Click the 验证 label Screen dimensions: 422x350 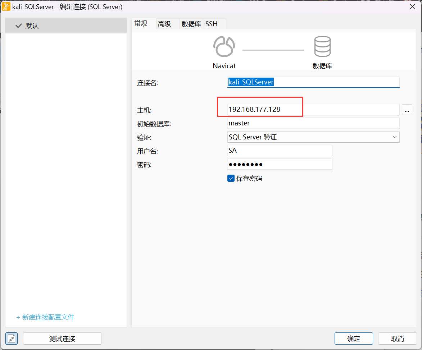coord(144,138)
